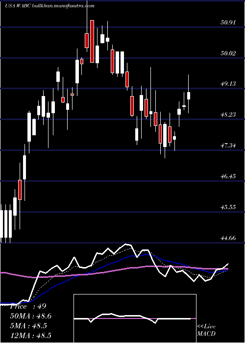Select the 45.55 price axis label
This screenshot has height=343, width=245.
(228, 207)
